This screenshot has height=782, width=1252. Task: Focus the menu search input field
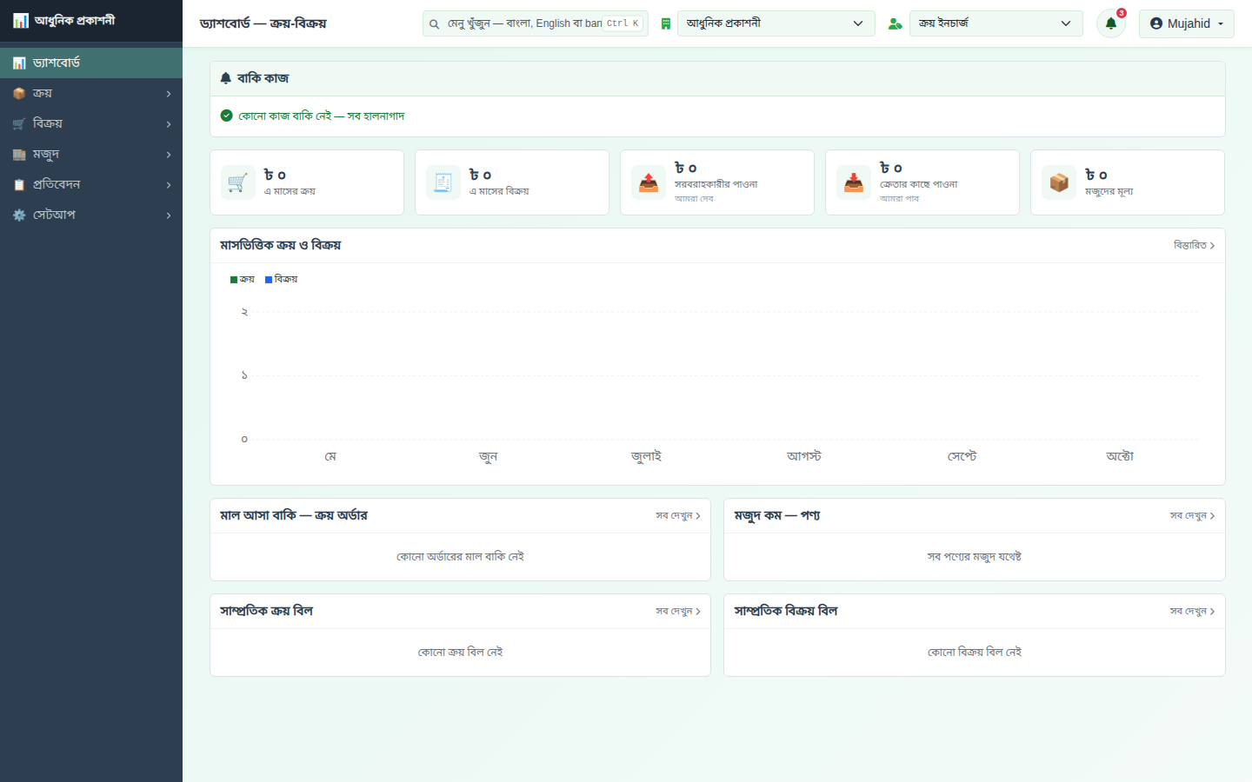[x=536, y=23]
